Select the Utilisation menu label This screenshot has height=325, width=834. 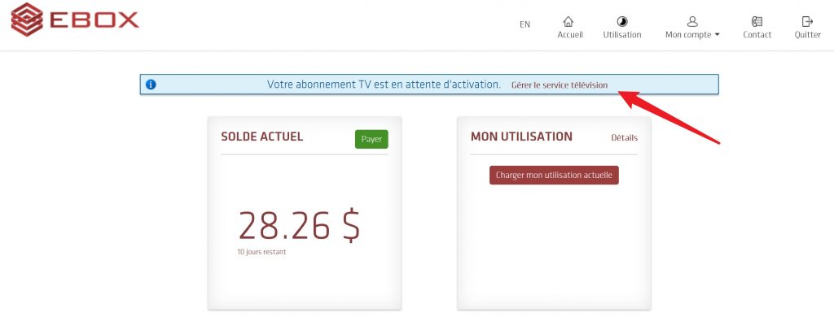click(x=621, y=34)
